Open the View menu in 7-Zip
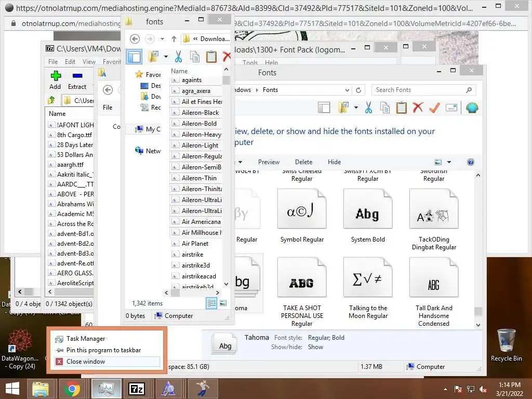The height and width of the screenshot is (399, 532). [89, 62]
